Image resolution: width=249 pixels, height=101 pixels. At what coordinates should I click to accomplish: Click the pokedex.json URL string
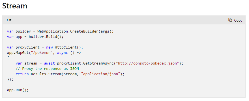coord(149,63)
